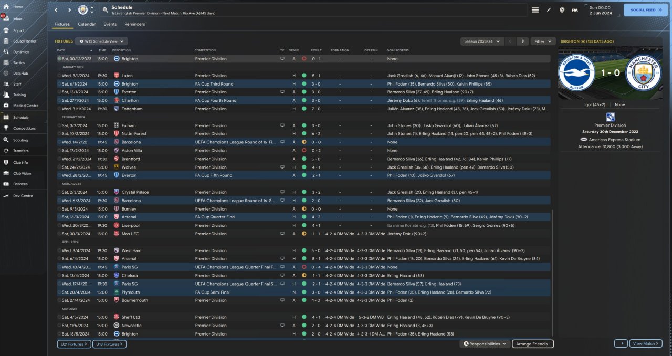Viewport: 672px width, 356px height.
Task: Click the Scouting magnifier icon in sidebar
Action: (6, 140)
